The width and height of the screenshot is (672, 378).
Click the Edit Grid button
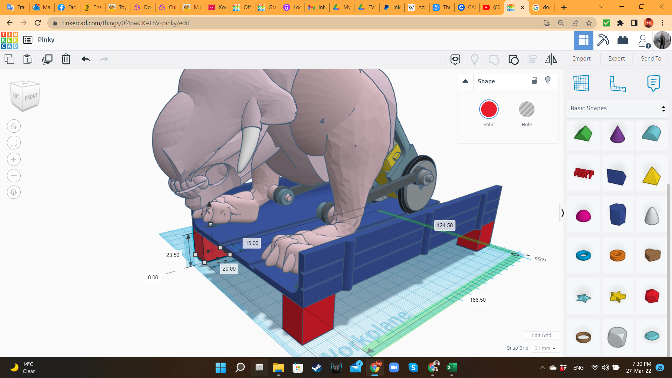pyautogui.click(x=541, y=335)
